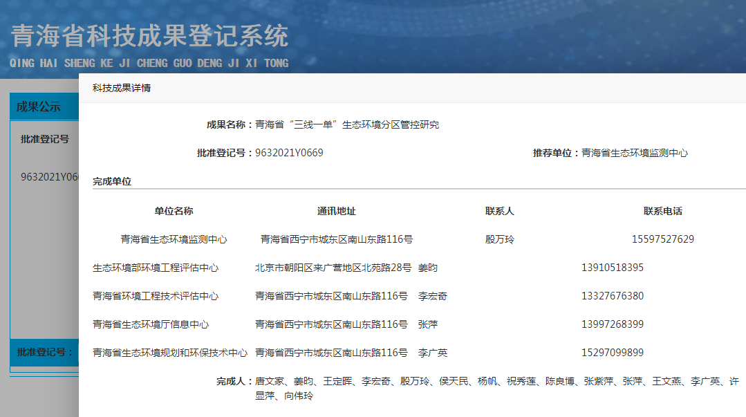Select the unit 青海省生态环境规划和环保技术中心
The width and height of the screenshot is (746, 417).
point(170,353)
